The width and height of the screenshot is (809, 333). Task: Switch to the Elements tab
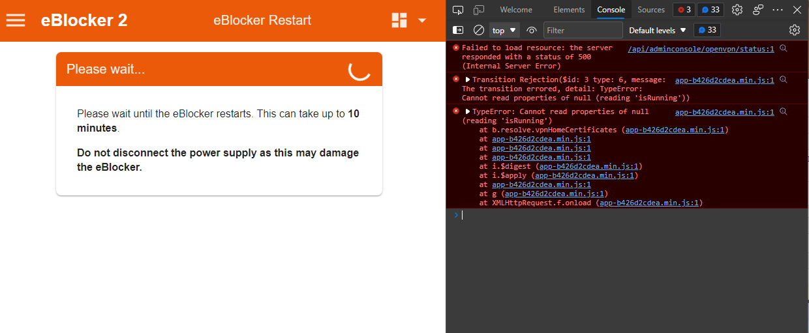[569, 10]
